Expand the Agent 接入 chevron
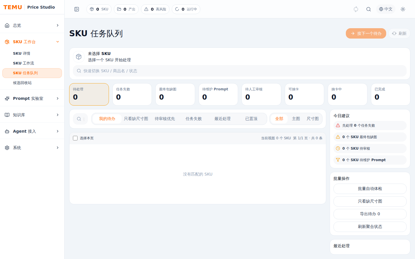 tap(58, 131)
